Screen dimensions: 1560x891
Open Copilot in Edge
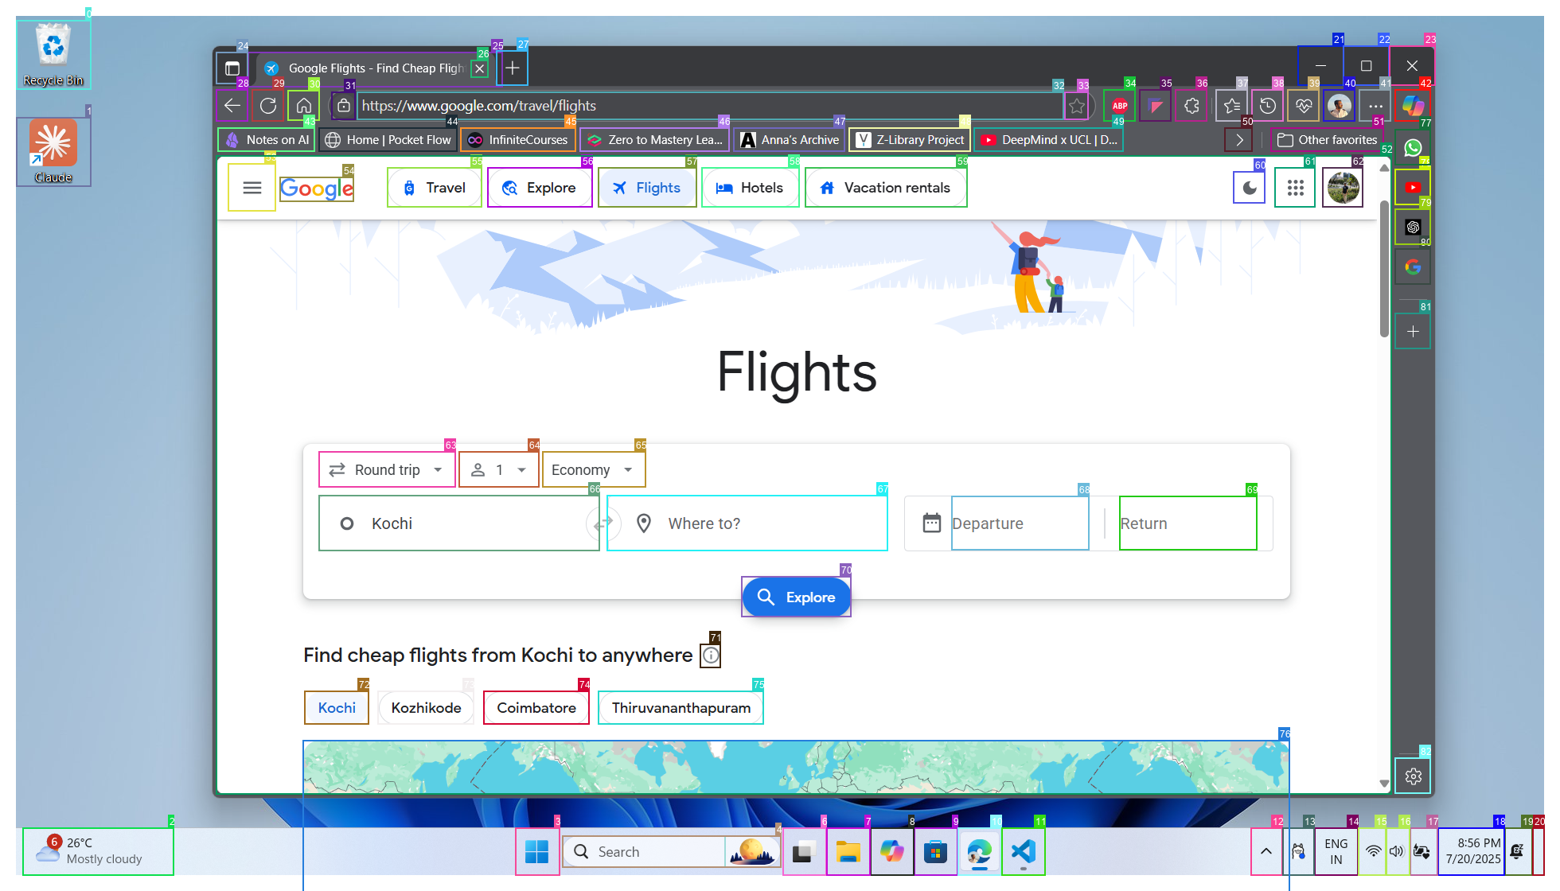pyautogui.click(x=1413, y=105)
